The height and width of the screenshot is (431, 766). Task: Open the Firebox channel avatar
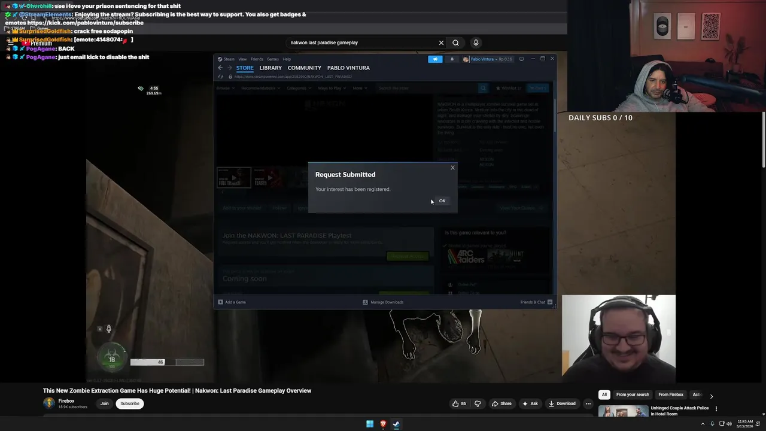point(49,403)
